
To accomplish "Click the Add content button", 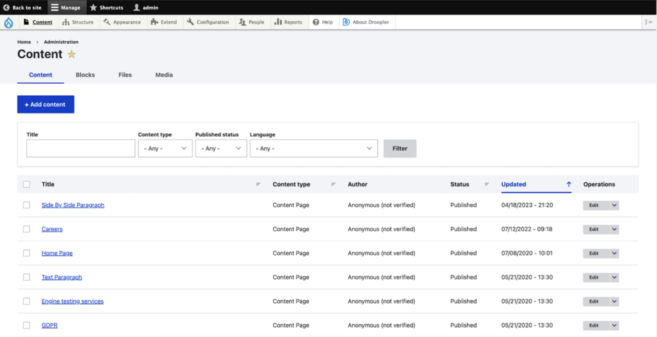I will pos(46,104).
